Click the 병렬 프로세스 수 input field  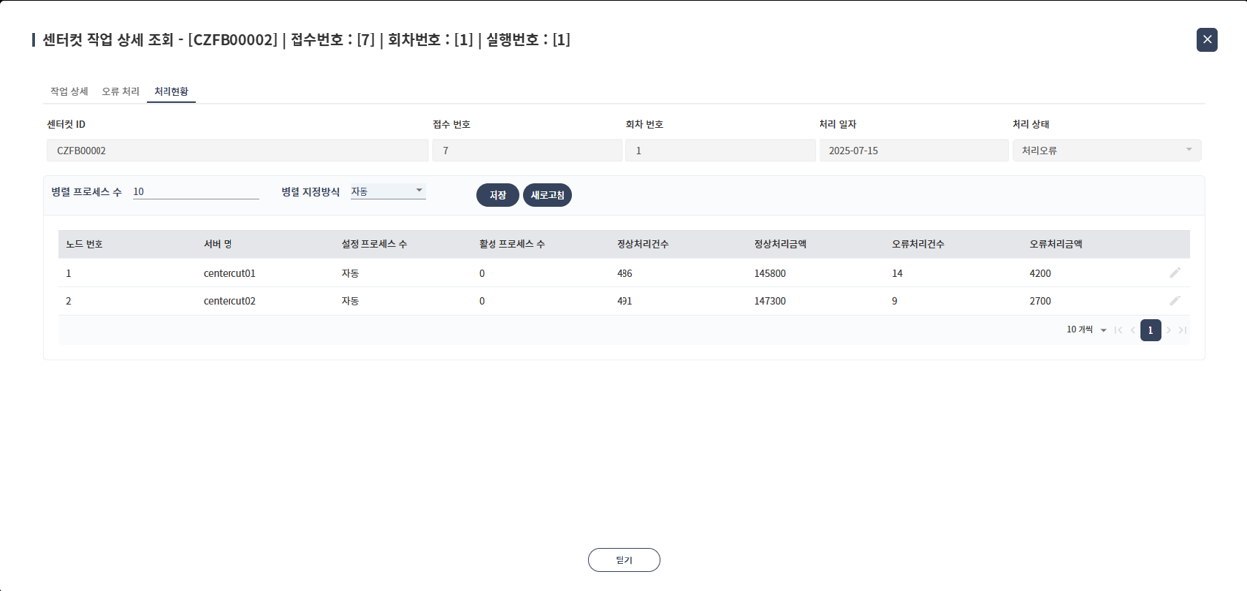coord(194,190)
